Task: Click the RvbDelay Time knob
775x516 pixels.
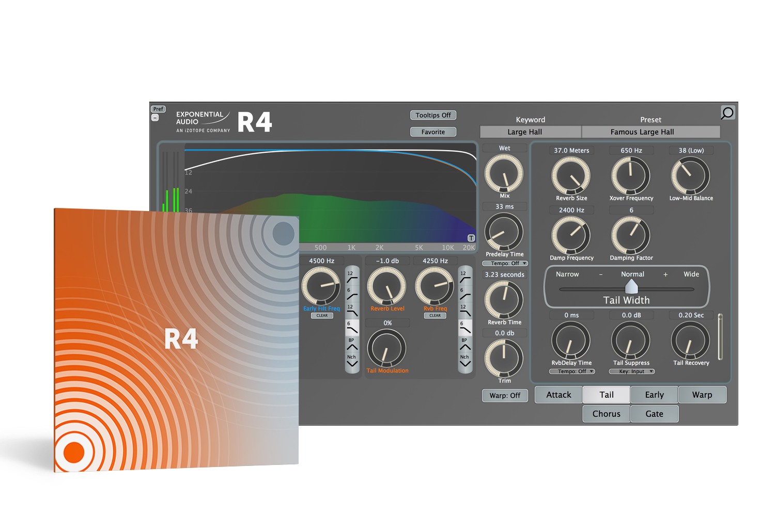Action: click(571, 341)
